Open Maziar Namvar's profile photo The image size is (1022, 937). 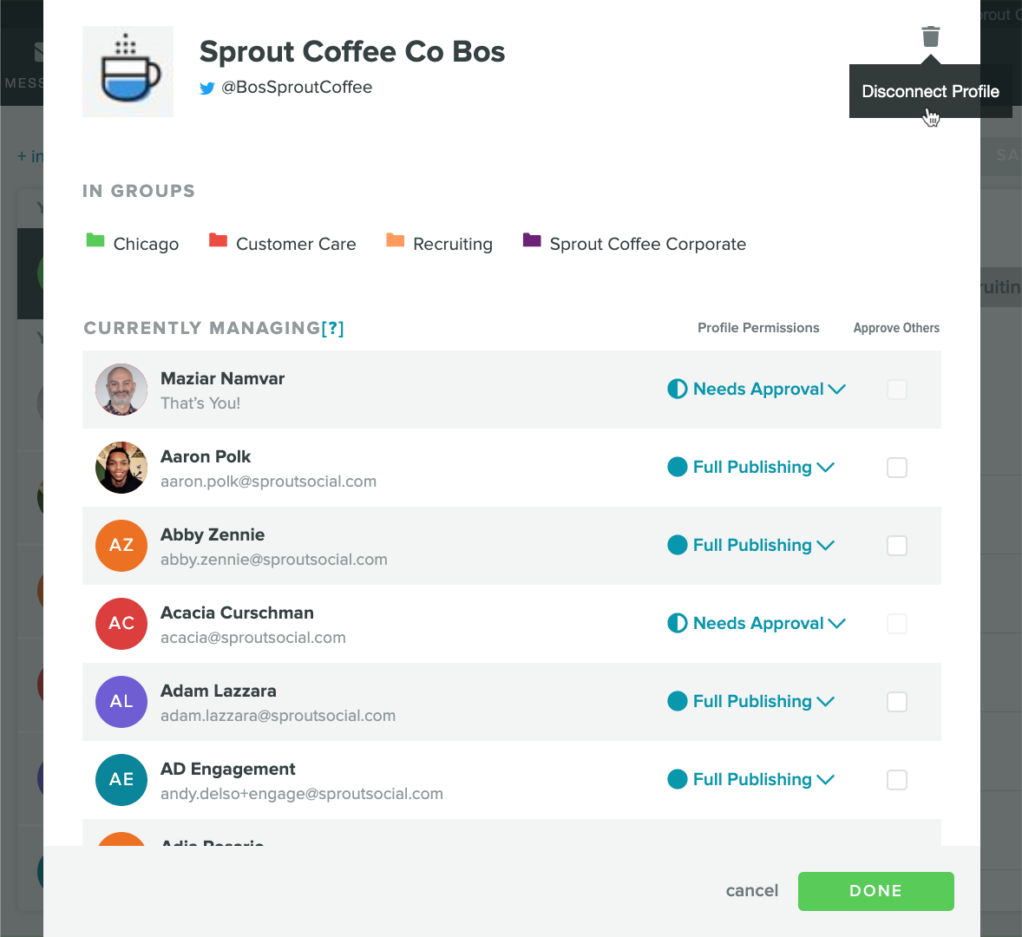click(x=121, y=390)
